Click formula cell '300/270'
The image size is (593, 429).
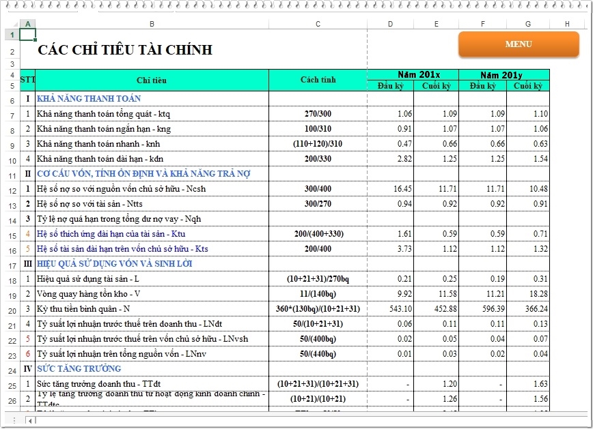click(x=318, y=204)
